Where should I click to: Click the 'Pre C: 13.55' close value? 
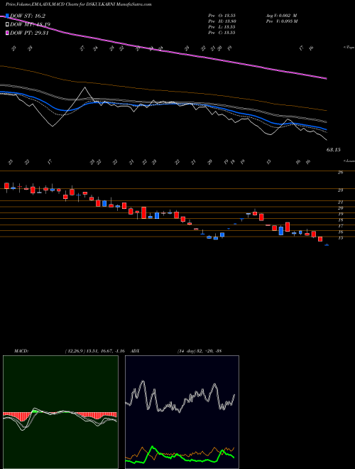click(222, 33)
